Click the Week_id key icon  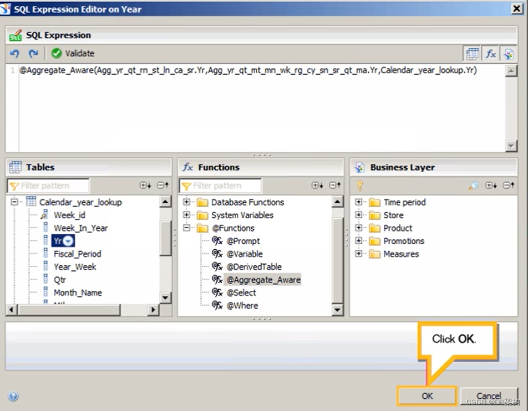44,214
